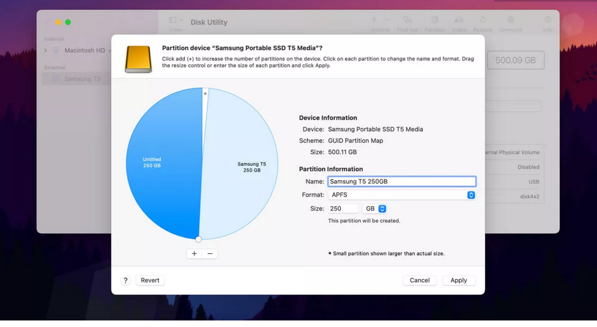The width and height of the screenshot is (597, 327).
Task: Click the First Aid toolbar icon
Action: point(408,23)
